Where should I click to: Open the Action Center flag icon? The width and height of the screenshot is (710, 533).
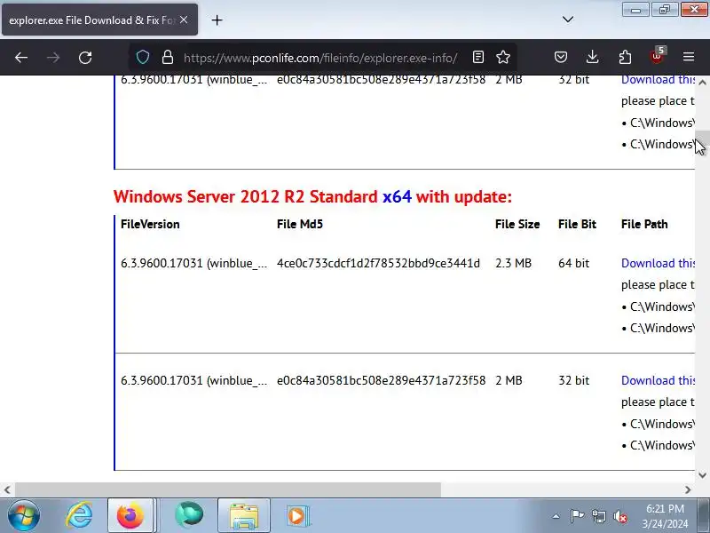[577, 516]
